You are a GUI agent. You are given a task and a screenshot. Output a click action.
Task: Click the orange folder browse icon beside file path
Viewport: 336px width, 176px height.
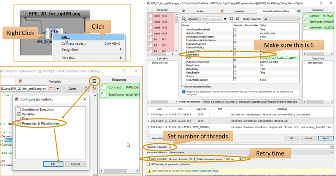tap(52, 89)
